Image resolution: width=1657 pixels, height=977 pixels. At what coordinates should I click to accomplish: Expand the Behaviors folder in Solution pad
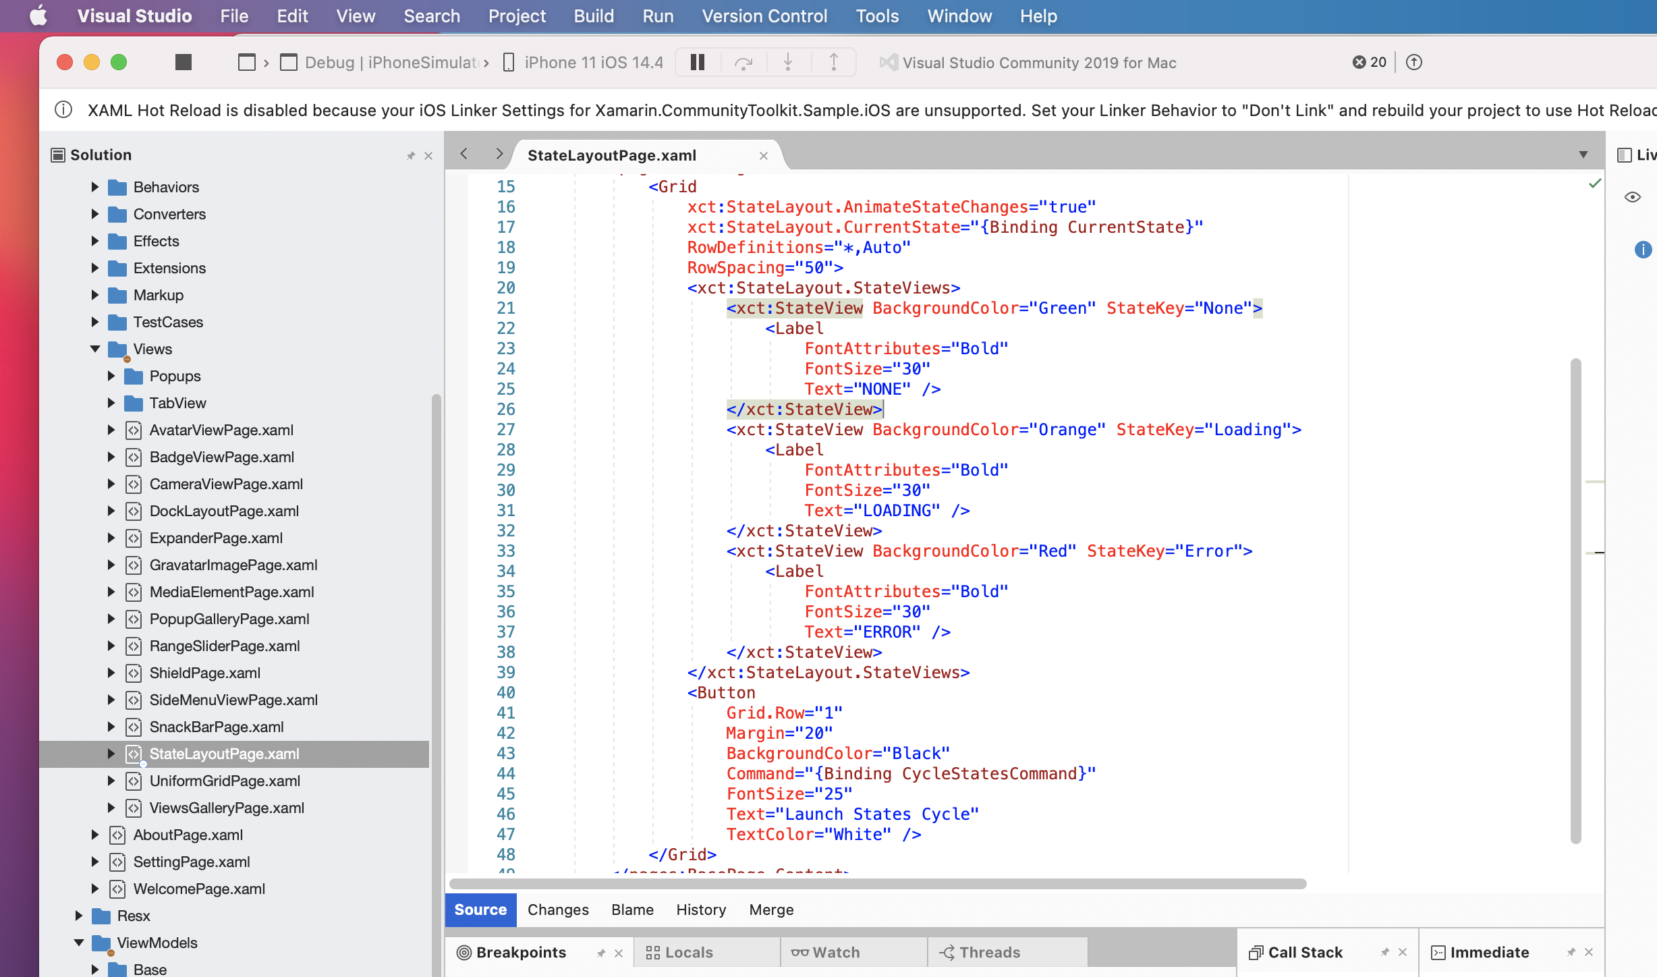coord(95,187)
